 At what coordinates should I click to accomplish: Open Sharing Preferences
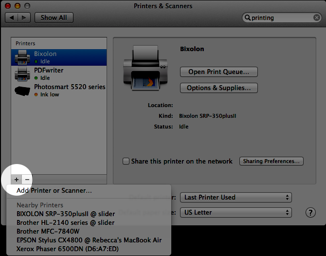coord(272,161)
